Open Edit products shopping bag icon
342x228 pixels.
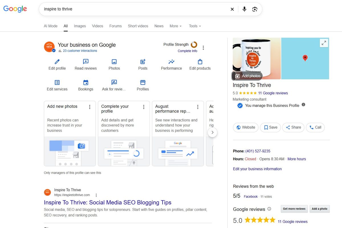(x=200, y=62)
